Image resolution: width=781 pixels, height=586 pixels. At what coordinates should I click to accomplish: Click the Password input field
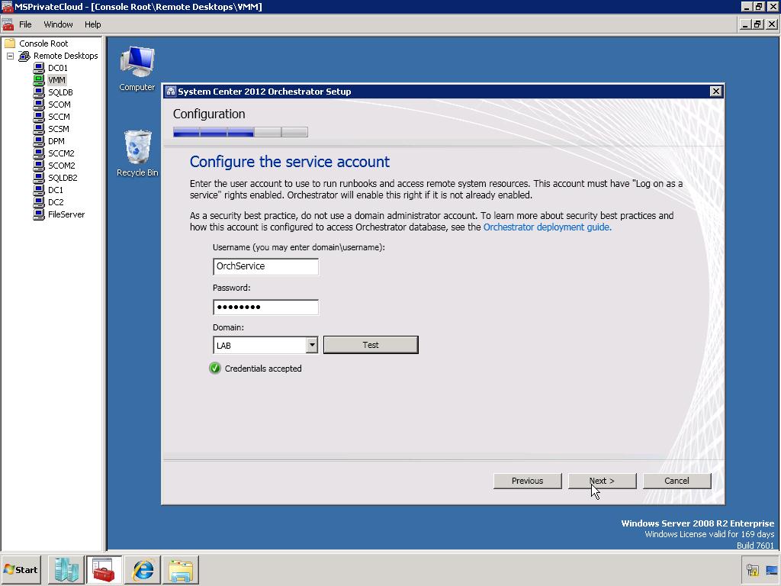(265, 307)
